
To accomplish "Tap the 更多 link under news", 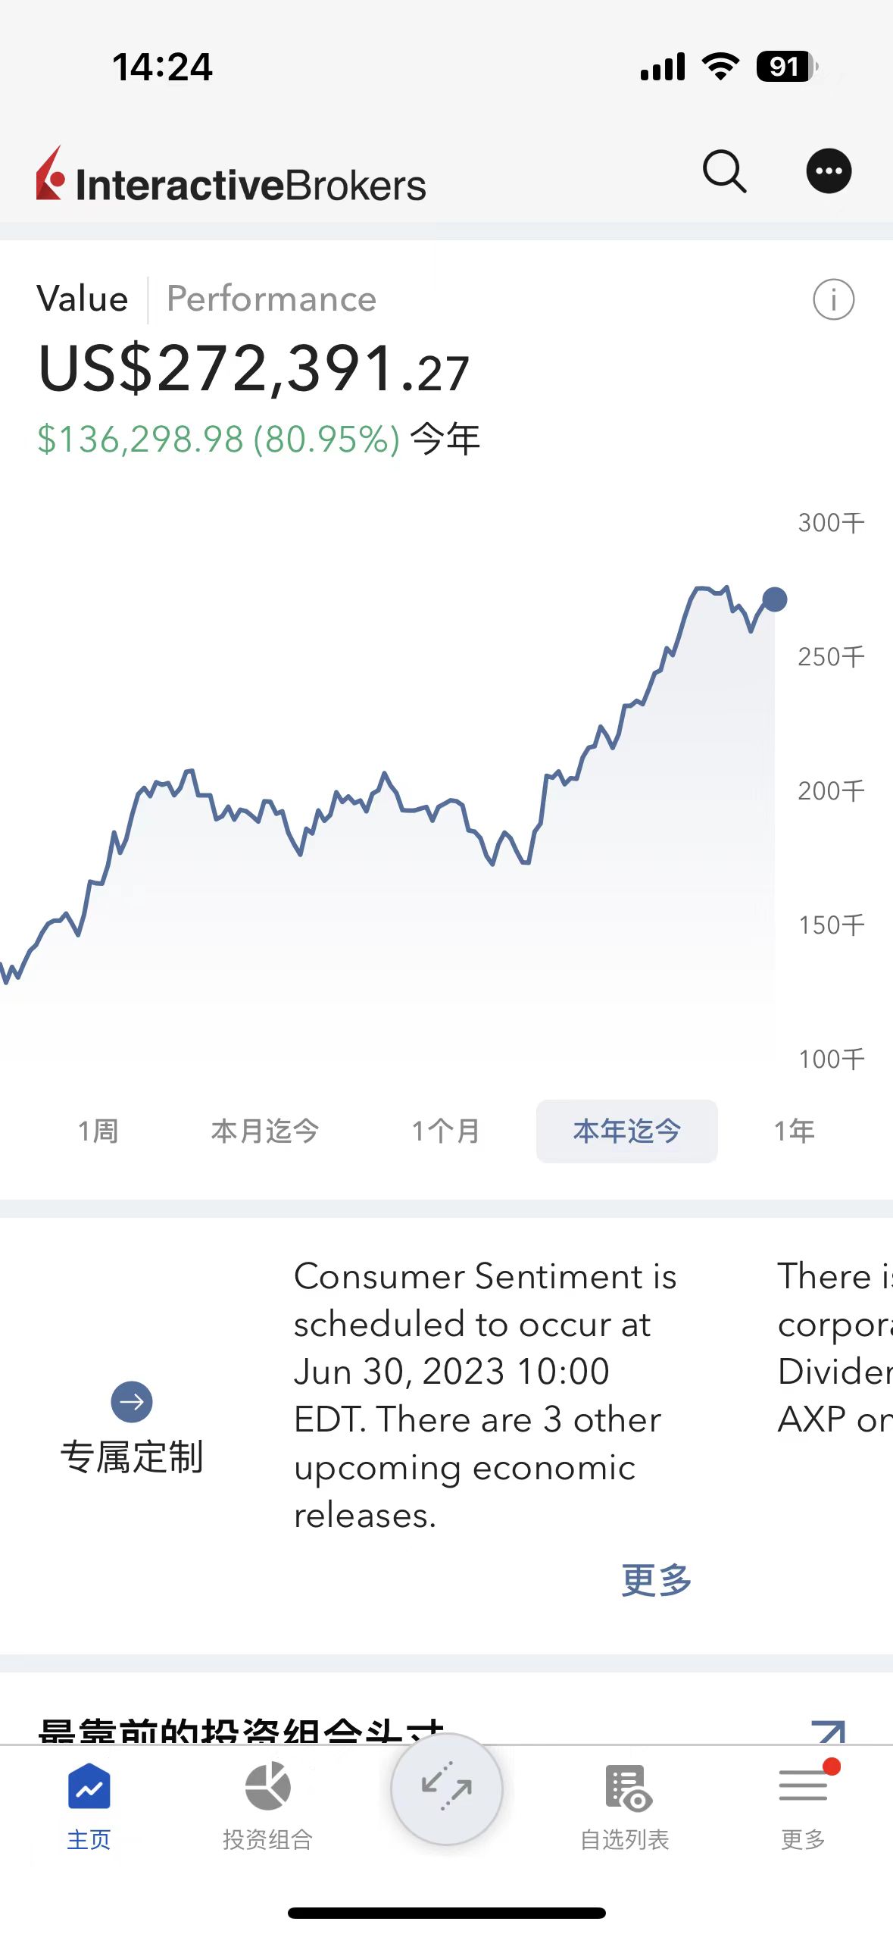I will click(656, 1580).
